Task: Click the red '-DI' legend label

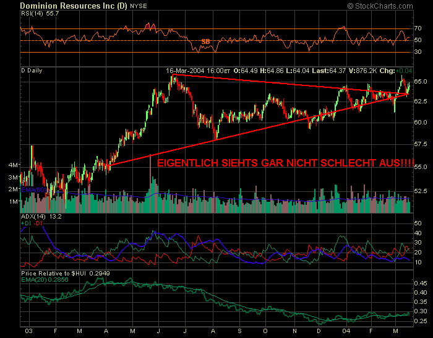Action: click(x=38, y=223)
